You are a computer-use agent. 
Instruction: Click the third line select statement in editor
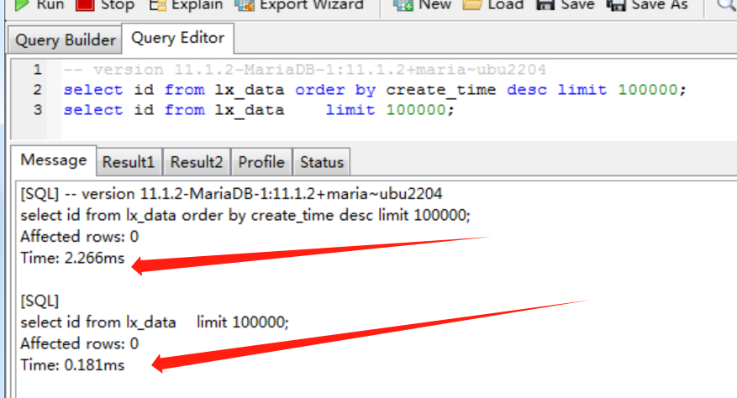pos(258,110)
